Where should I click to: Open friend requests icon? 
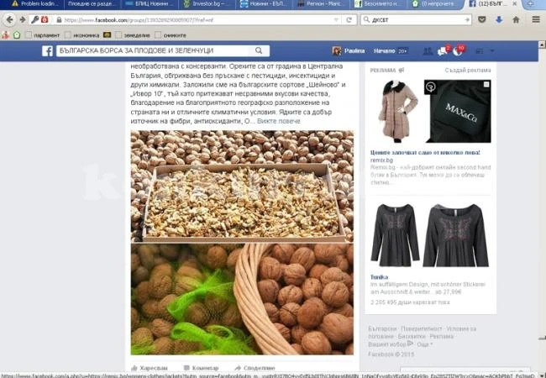[x=428, y=51]
